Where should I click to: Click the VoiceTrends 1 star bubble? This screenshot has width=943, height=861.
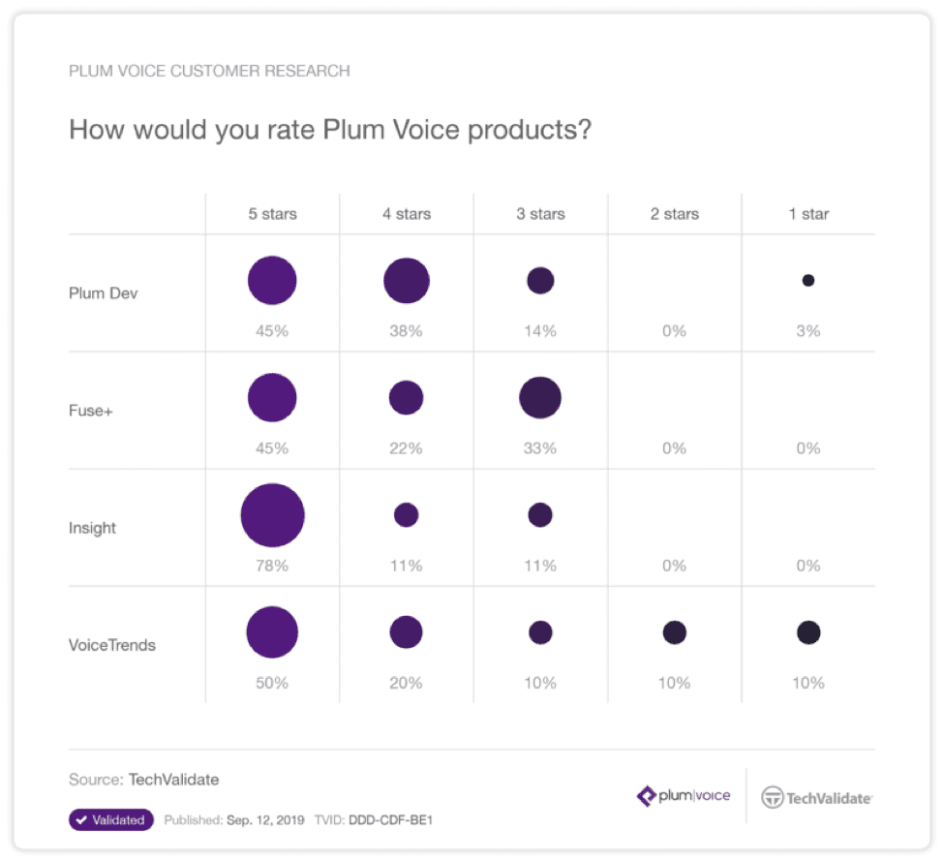tap(808, 632)
